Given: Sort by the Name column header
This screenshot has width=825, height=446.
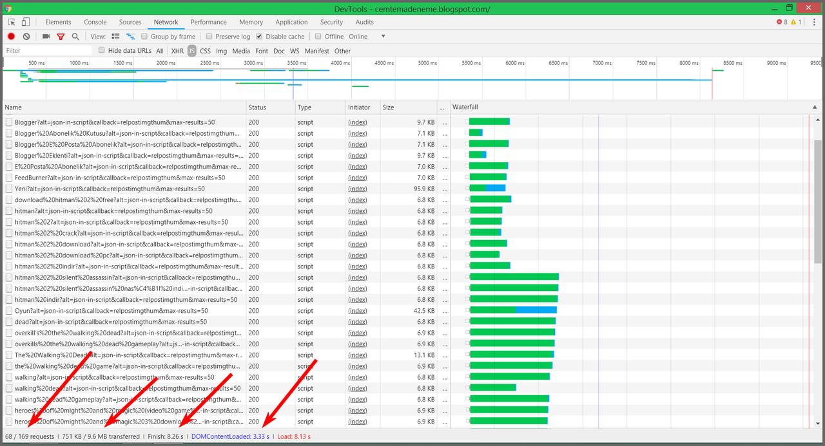Looking at the screenshot, I should point(125,107).
